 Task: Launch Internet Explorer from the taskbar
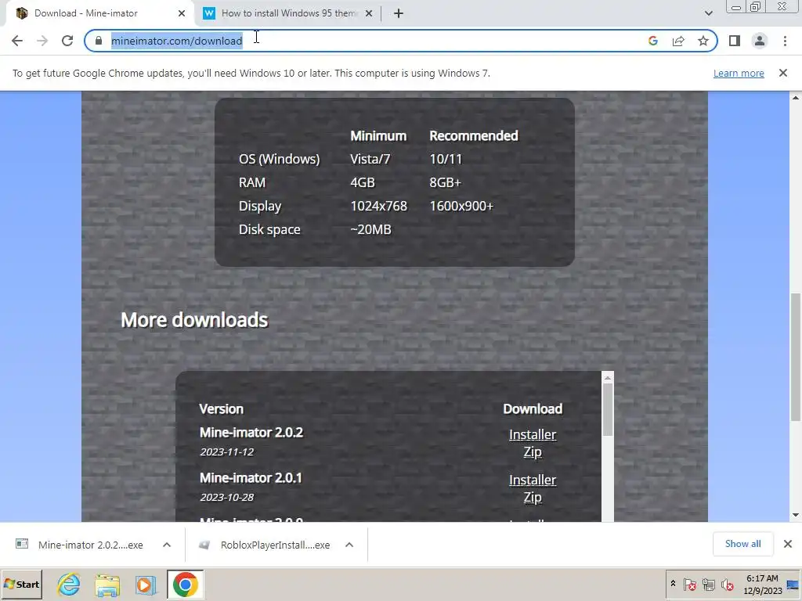(69, 584)
